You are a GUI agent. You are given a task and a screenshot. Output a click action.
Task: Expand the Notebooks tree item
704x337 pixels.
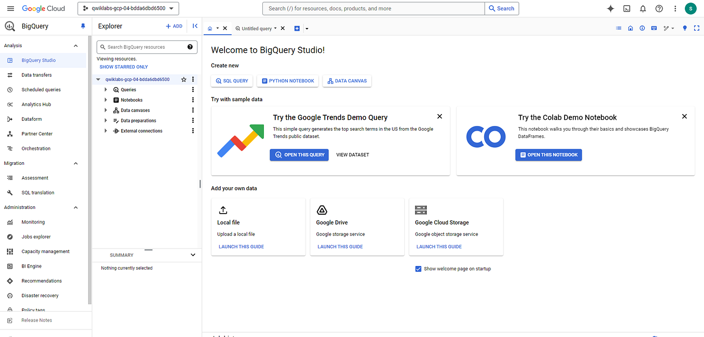pos(106,100)
